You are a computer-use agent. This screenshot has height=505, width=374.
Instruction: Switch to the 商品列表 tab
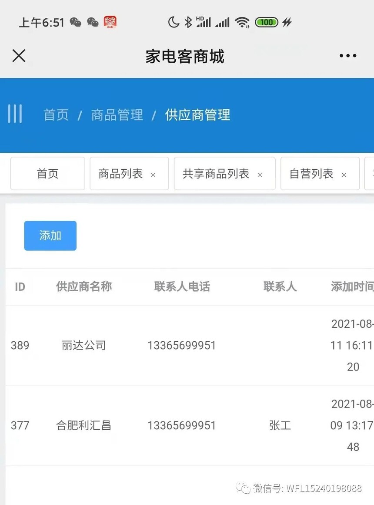120,174
